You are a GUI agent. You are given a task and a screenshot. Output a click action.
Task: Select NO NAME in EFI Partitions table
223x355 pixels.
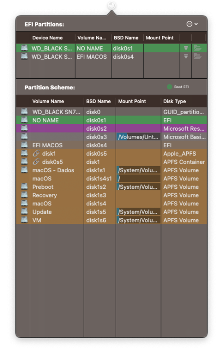pos(90,48)
